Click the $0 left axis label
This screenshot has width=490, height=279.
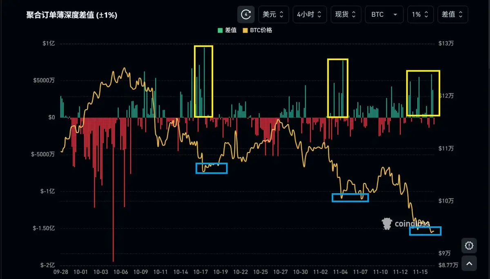51,117
